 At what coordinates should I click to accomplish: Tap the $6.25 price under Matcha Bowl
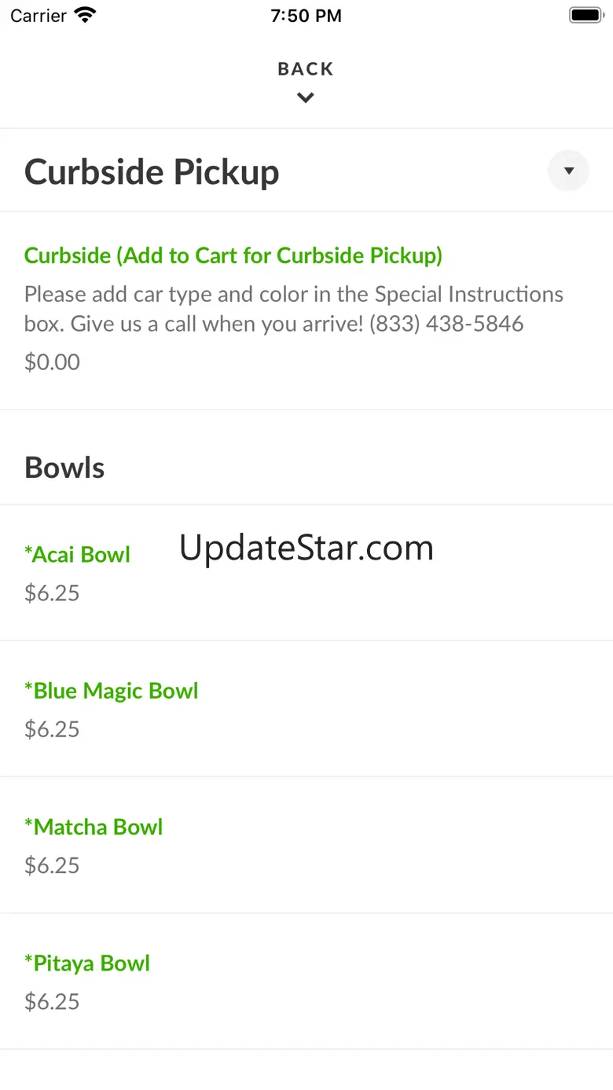(52, 865)
